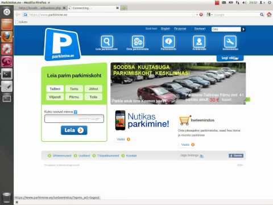The image size is (273, 205).
Task: Click the sound volume indicator in top panel
Action: pyautogui.click(x=245, y=3)
